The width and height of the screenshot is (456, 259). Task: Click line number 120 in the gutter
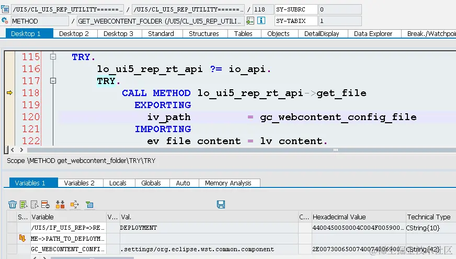coord(31,117)
